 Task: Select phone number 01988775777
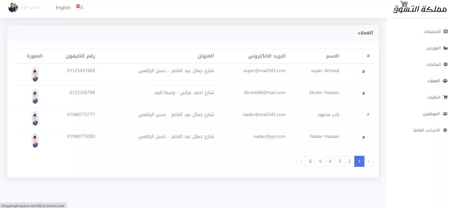(x=81, y=115)
